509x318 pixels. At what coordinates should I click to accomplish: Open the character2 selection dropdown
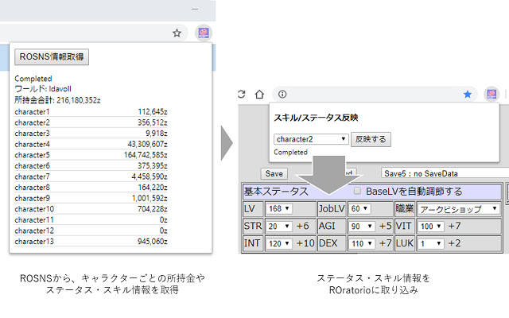311,138
